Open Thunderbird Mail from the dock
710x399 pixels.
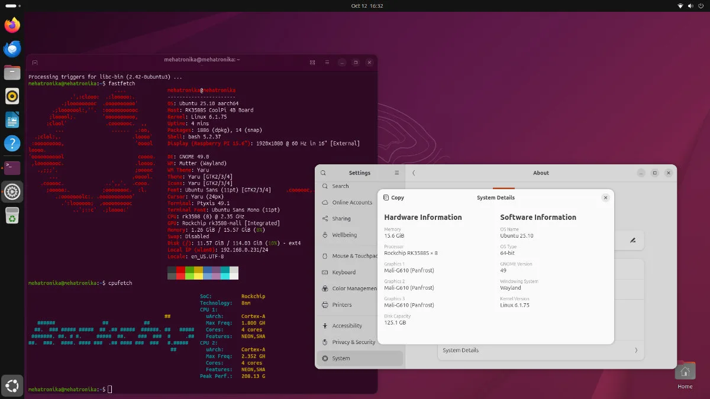(x=12, y=48)
